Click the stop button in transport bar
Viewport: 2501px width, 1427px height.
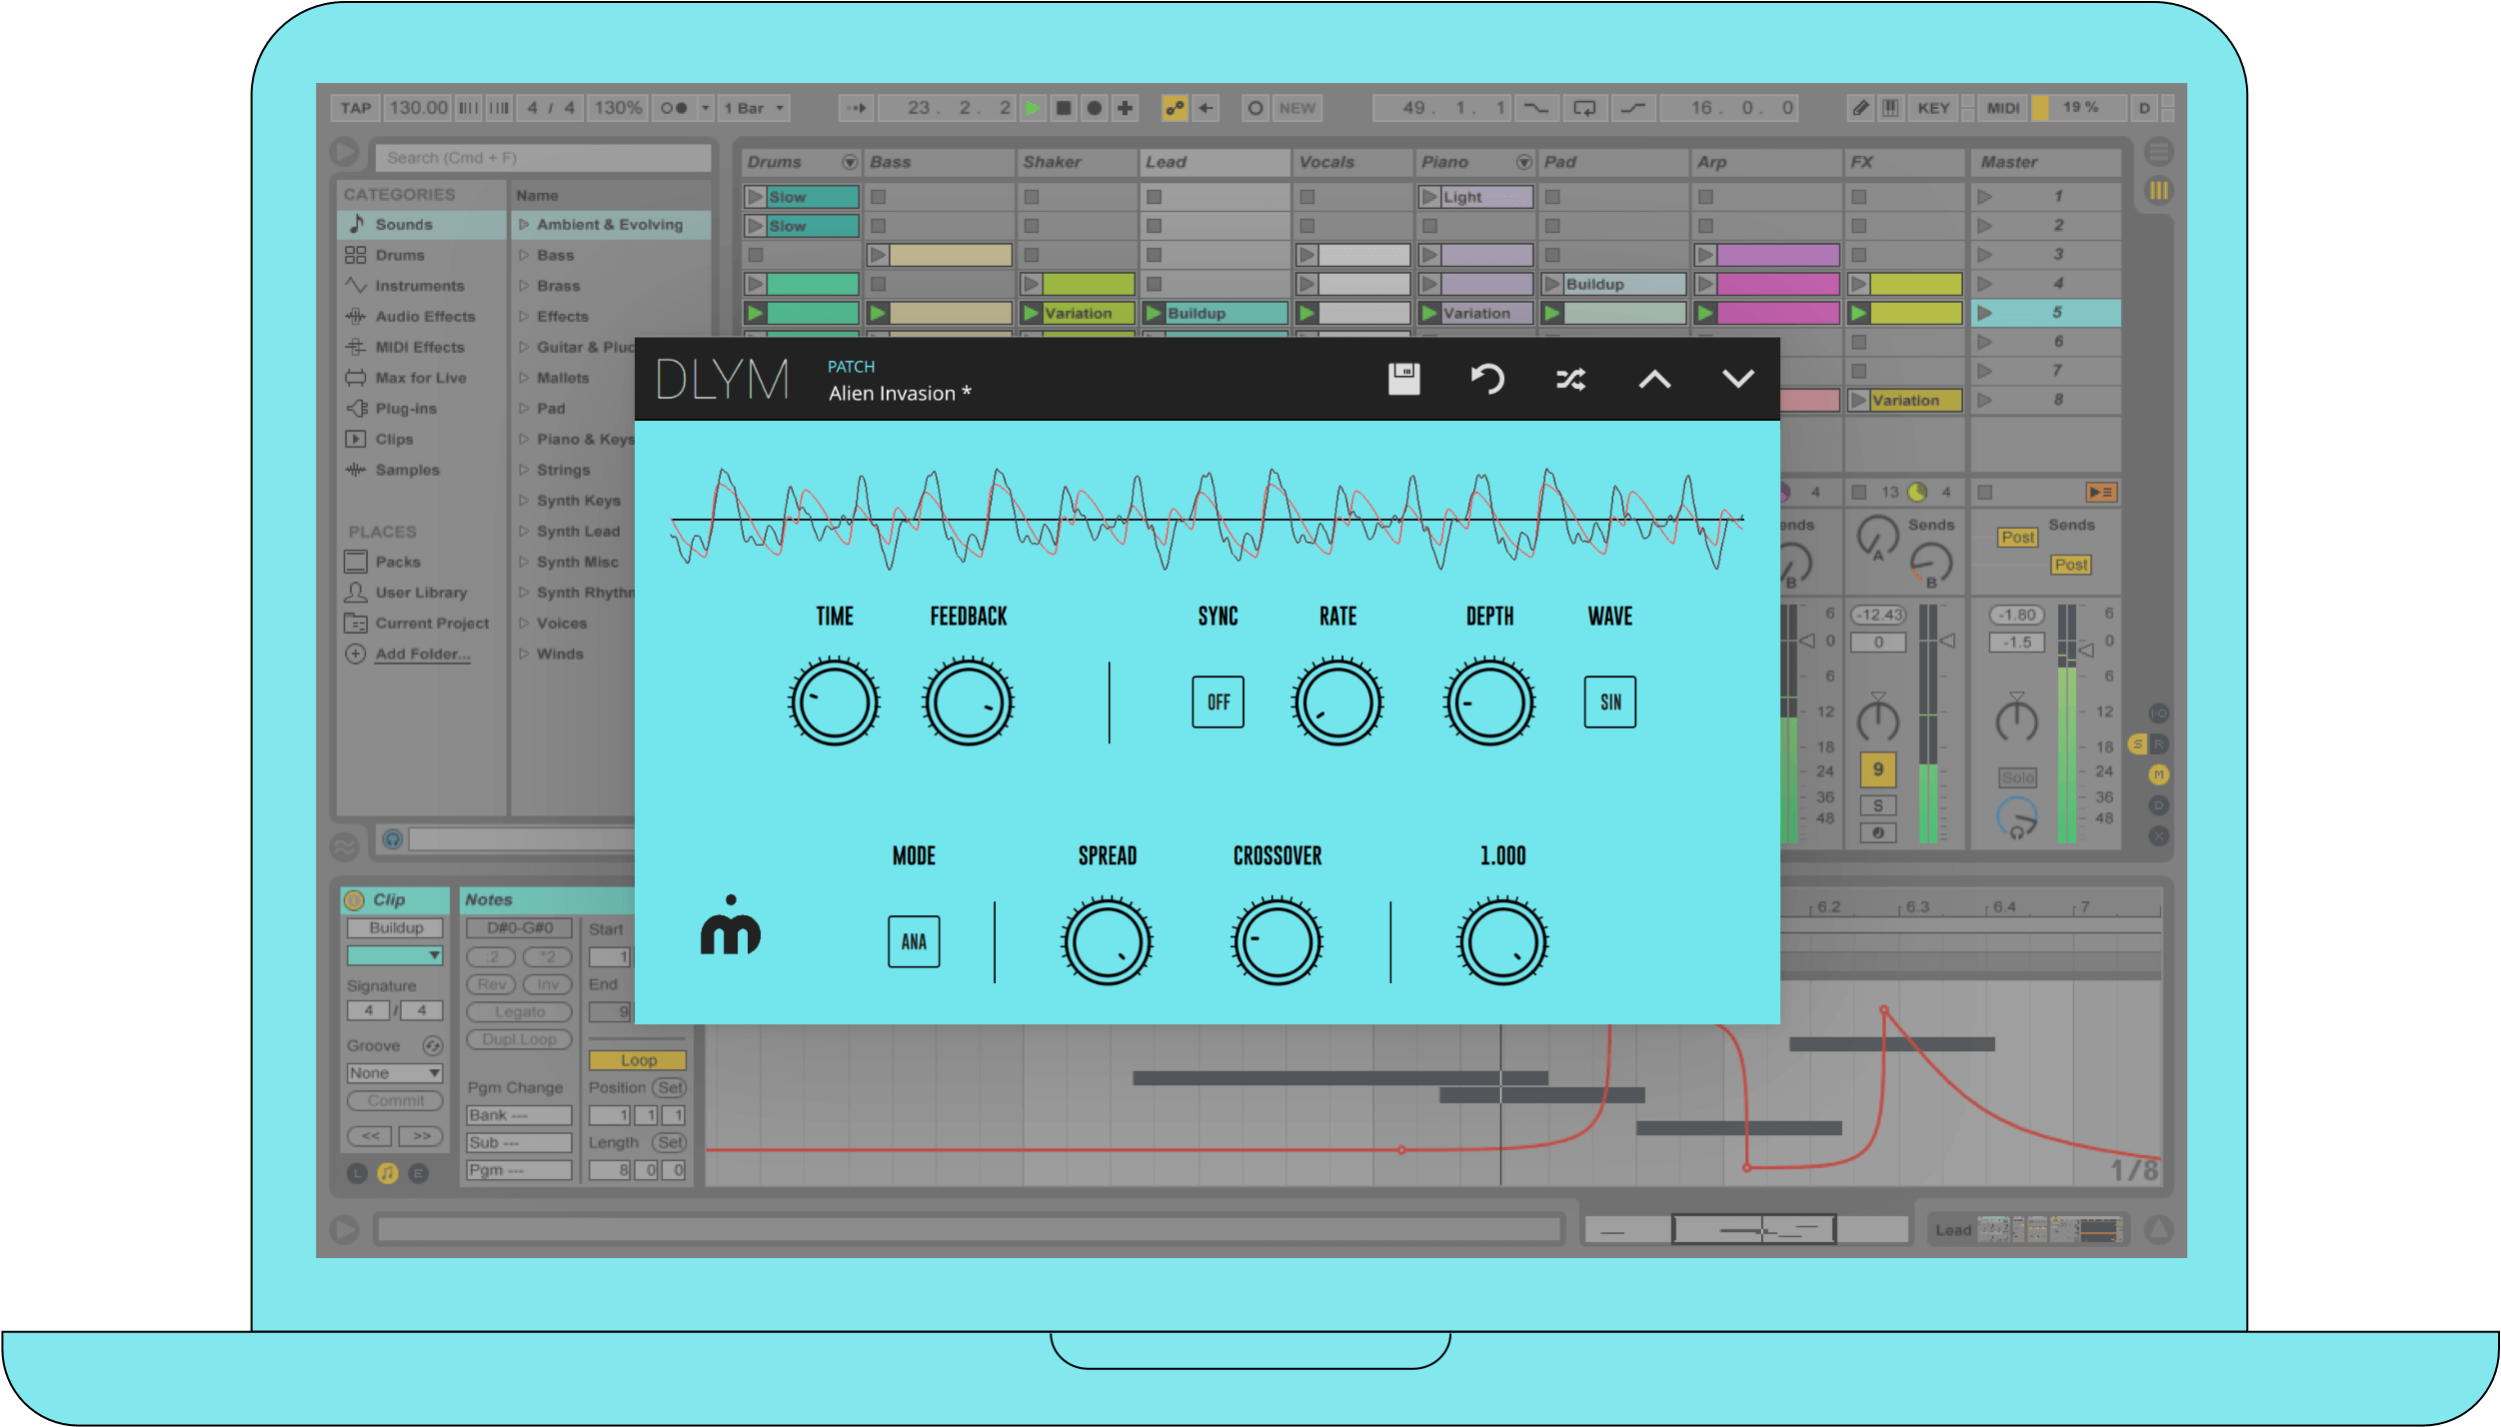point(1064,108)
